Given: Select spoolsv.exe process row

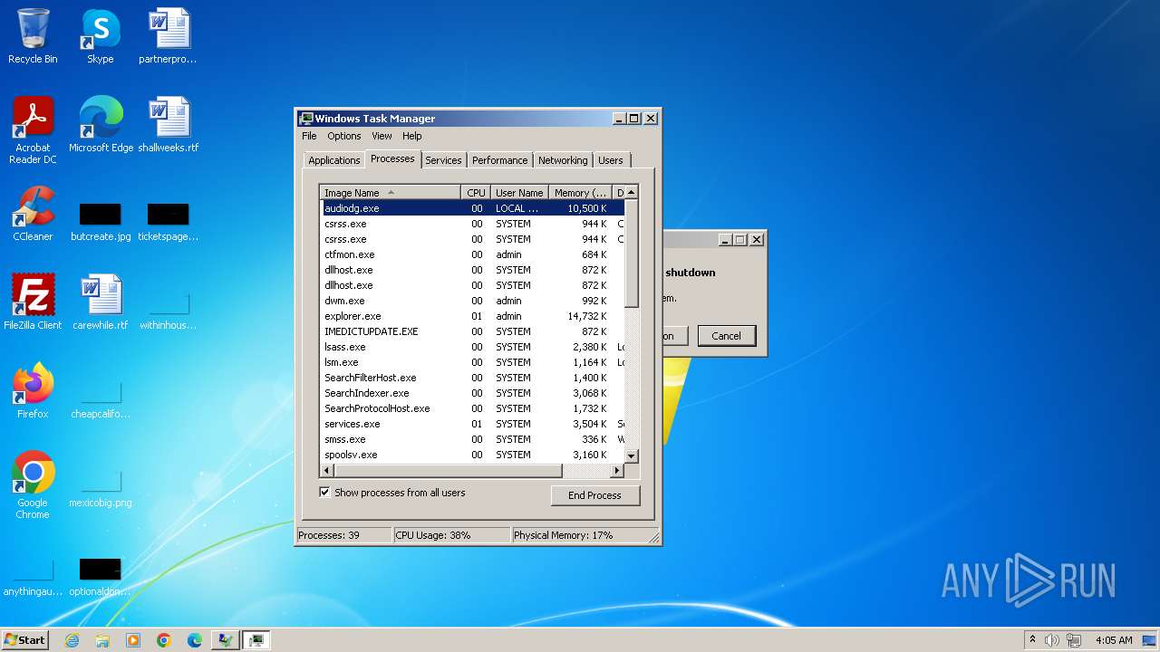Looking at the screenshot, I should click(x=472, y=455).
